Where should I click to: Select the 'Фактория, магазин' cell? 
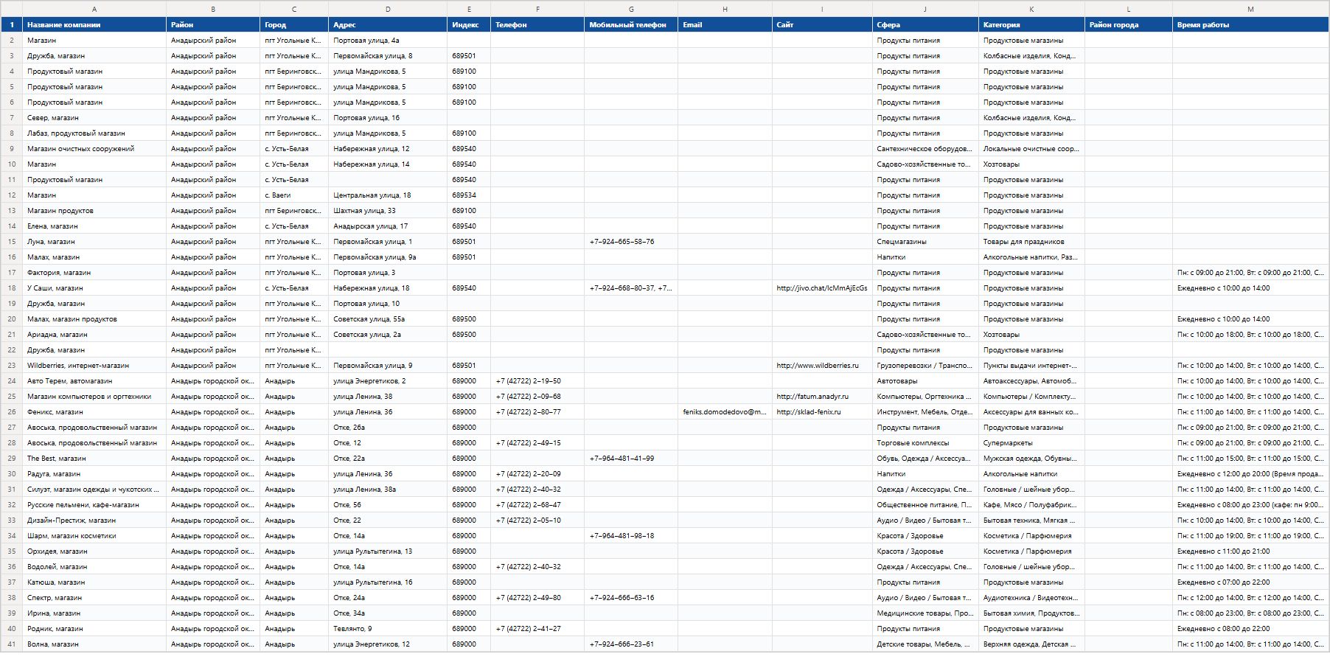94,273
